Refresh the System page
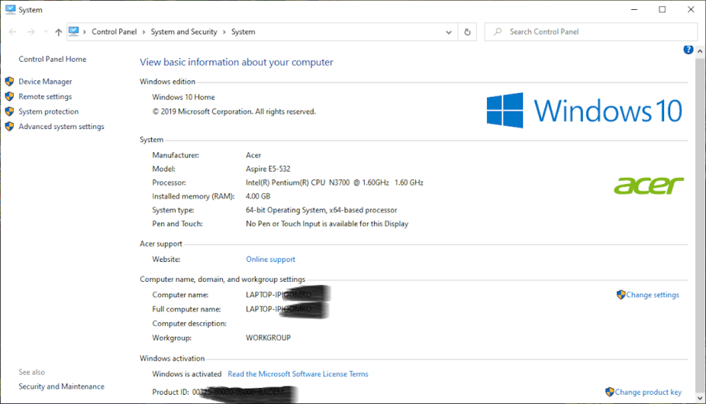 (468, 32)
